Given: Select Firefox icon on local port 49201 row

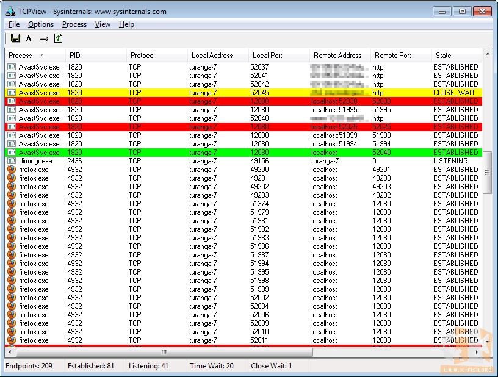Looking at the screenshot, I should tap(12, 178).
